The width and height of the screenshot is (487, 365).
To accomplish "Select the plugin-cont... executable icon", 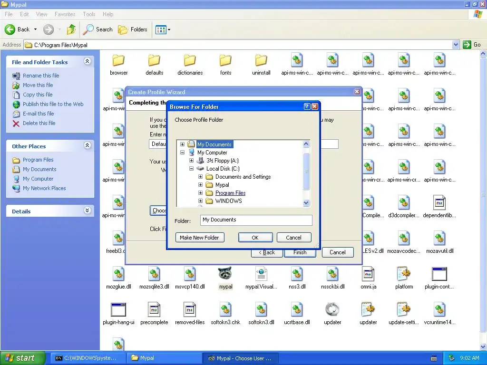I will click(x=439, y=274).
